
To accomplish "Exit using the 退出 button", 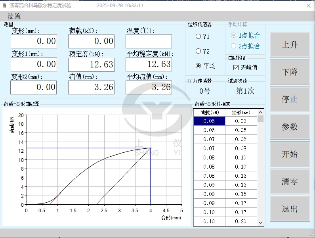I will tap(290, 209).
